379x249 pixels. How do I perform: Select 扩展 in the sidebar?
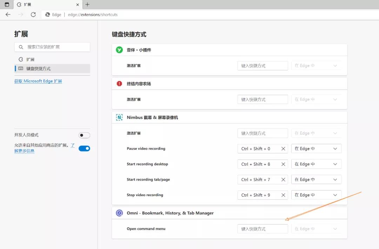click(x=30, y=60)
